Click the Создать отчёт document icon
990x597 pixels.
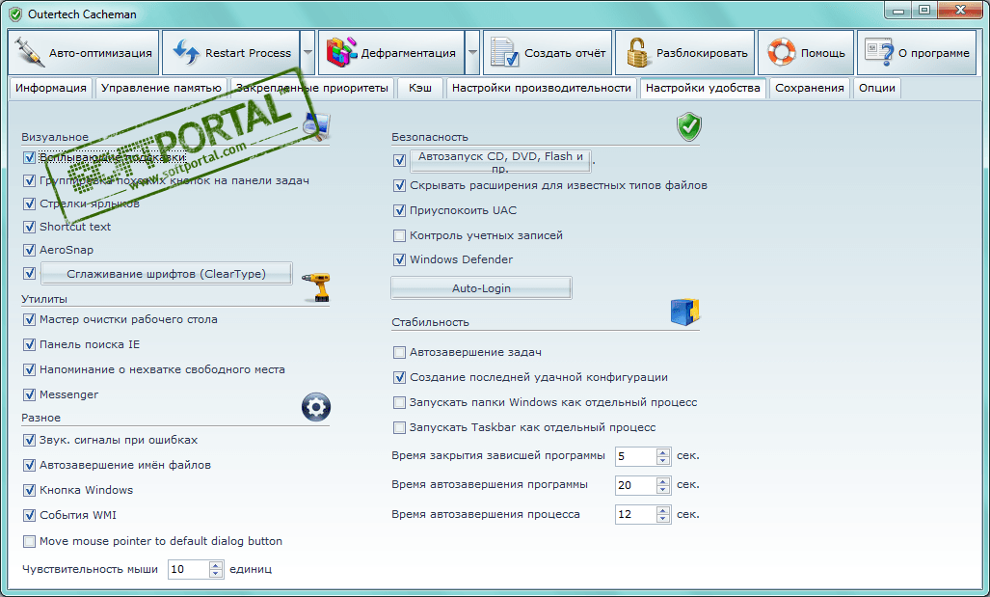(504, 52)
